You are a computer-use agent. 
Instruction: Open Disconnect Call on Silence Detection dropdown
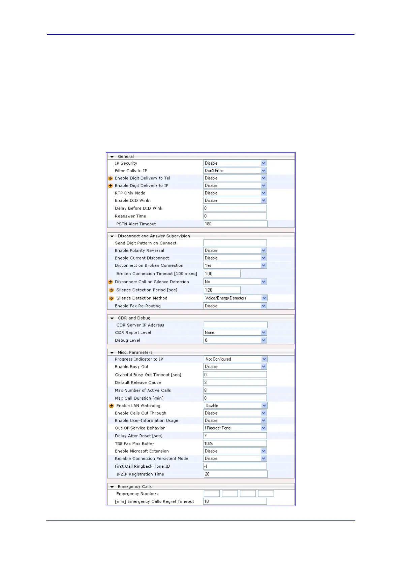(x=235, y=282)
